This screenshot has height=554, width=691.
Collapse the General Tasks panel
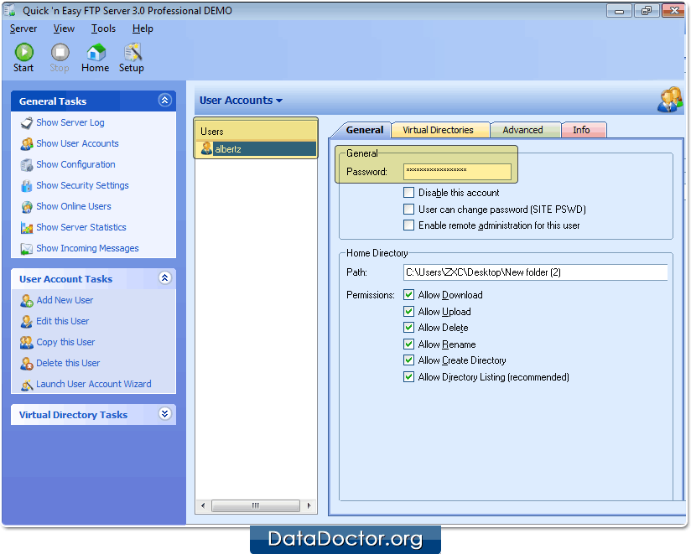(165, 101)
